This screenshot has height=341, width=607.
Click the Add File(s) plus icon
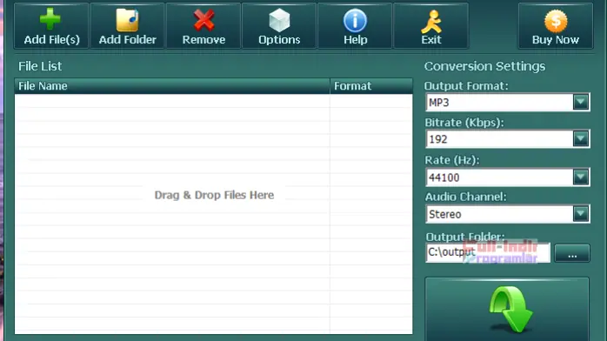click(x=51, y=26)
